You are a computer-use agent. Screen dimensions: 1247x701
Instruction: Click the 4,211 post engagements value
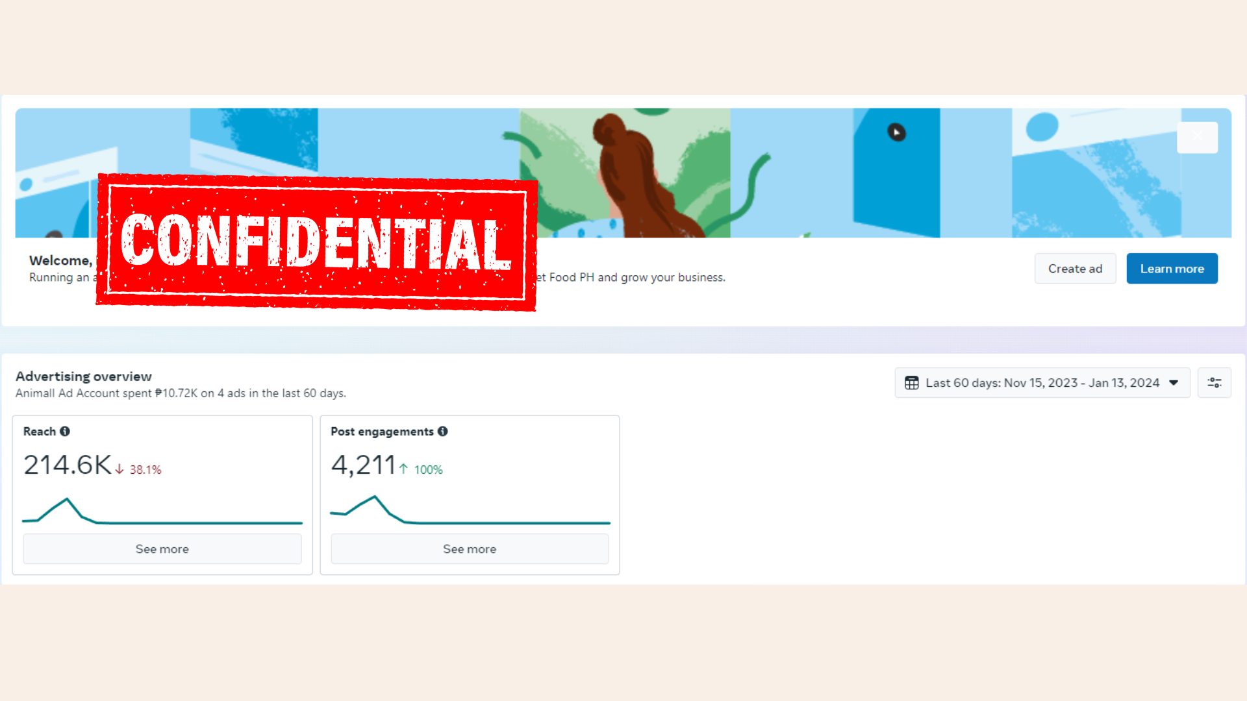[x=363, y=465]
